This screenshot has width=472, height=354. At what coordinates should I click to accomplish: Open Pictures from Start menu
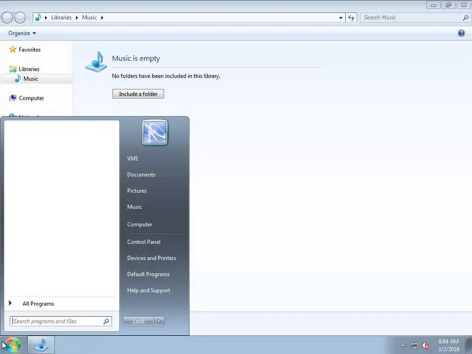pyautogui.click(x=136, y=191)
